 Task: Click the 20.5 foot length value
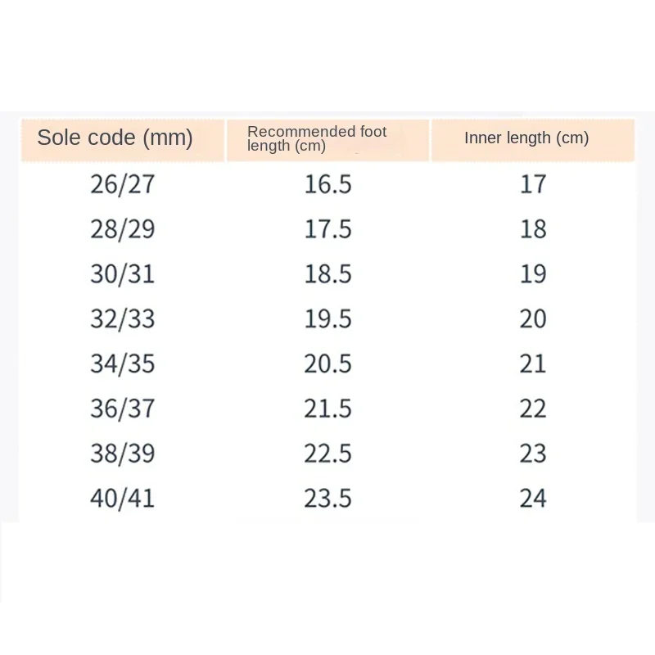point(328,364)
